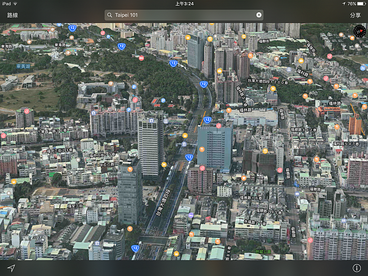Tap the 福中二街23巷 label

pyautogui.click(x=102, y=155)
